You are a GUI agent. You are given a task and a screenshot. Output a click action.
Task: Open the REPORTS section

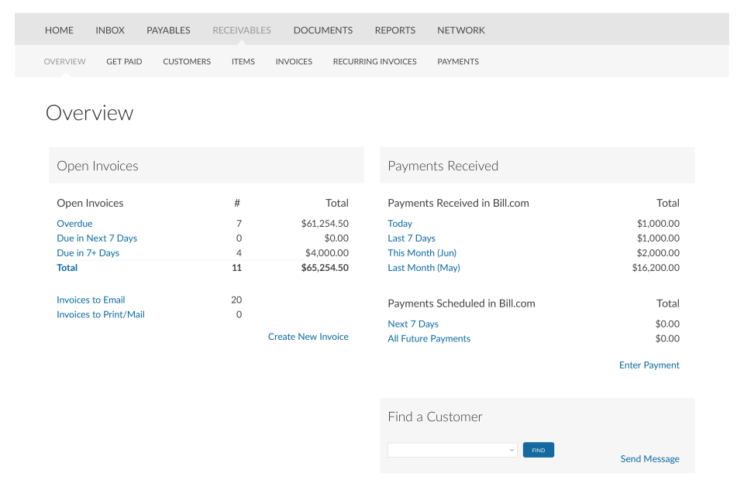(x=394, y=30)
